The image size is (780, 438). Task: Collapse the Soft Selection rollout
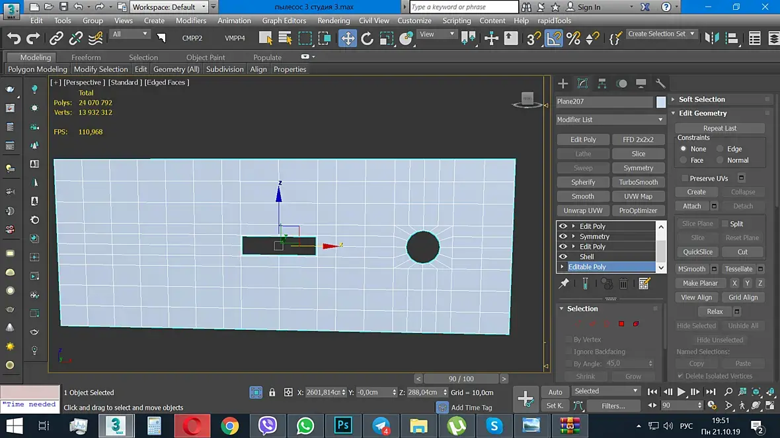click(701, 100)
